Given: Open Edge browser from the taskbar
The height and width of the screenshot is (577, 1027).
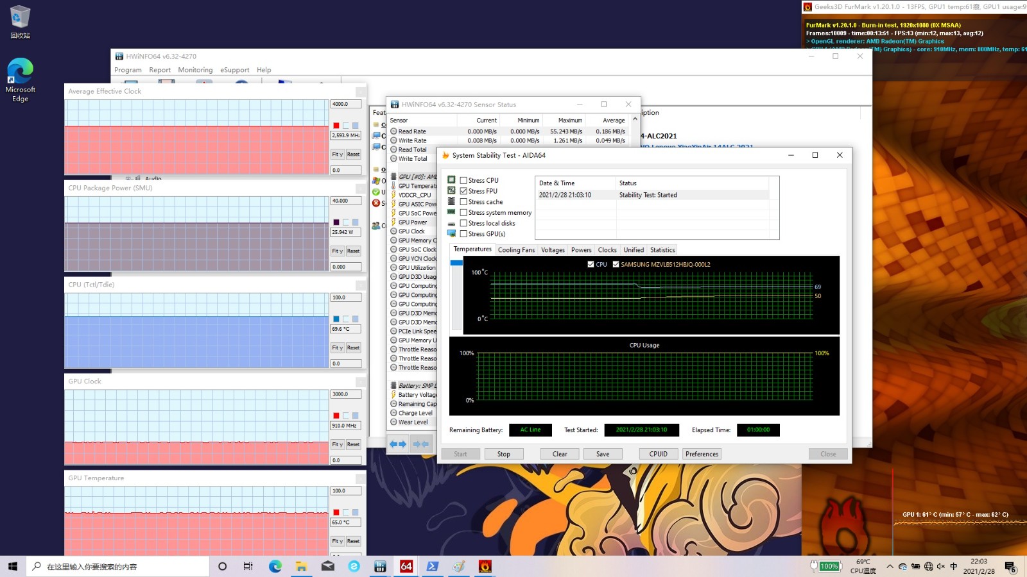Looking at the screenshot, I should point(275,566).
